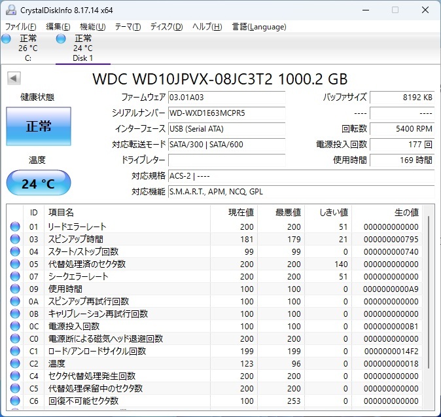Open the 機能(U) menu
The width and height of the screenshot is (441, 417).
92,27
